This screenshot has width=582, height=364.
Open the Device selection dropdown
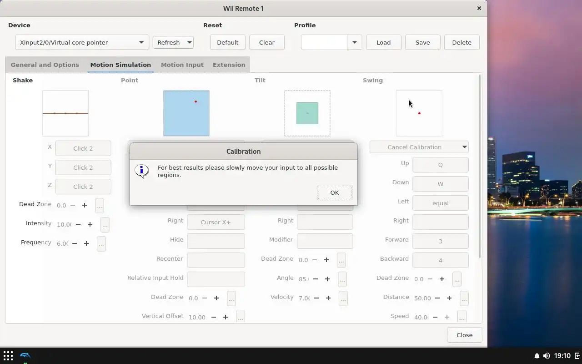(x=82, y=42)
